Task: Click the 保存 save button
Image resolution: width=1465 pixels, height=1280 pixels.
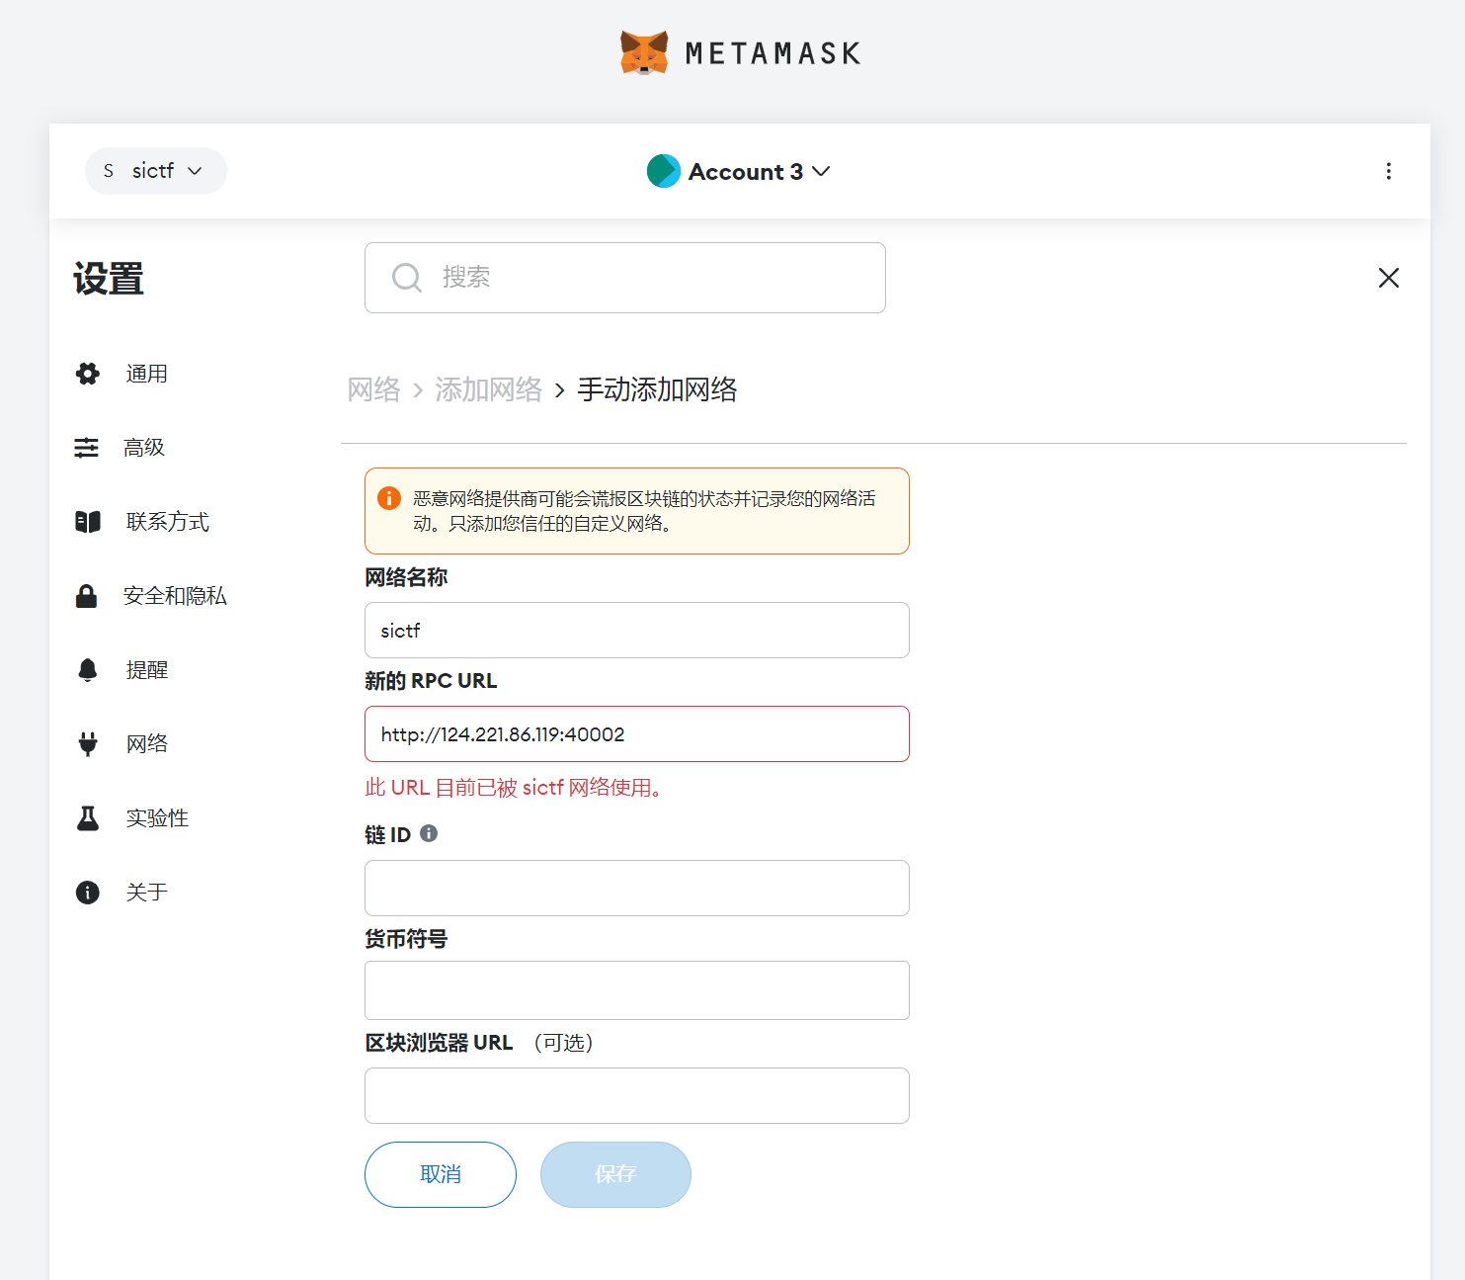Action: tap(615, 1174)
